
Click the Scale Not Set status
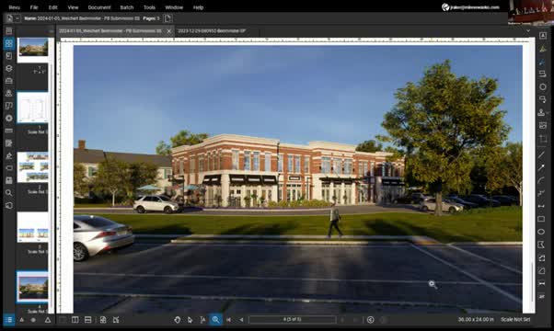[x=515, y=319]
